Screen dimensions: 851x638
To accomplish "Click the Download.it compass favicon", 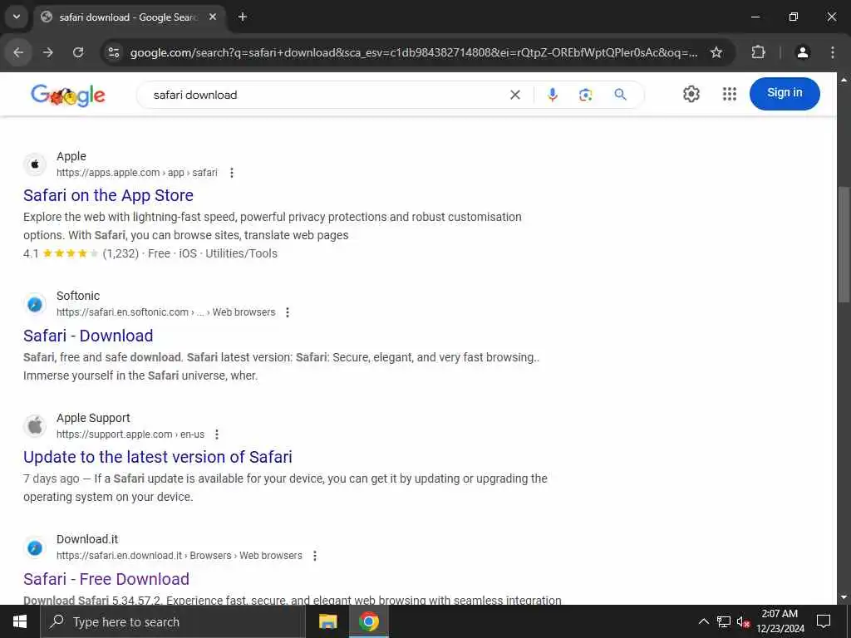I will coord(35,547).
